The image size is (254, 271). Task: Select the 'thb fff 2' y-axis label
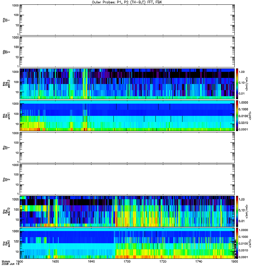tap(6, 52)
